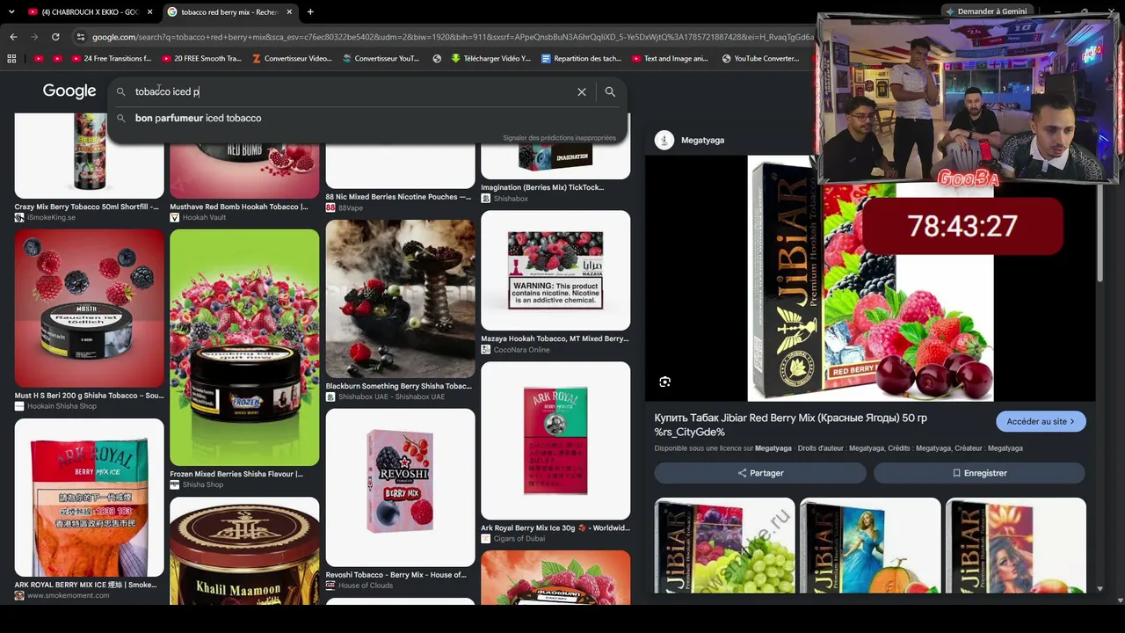Reload the Google search page
The width and height of the screenshot is (1125, 633).
pyautogui.click(x=55, y=37)
